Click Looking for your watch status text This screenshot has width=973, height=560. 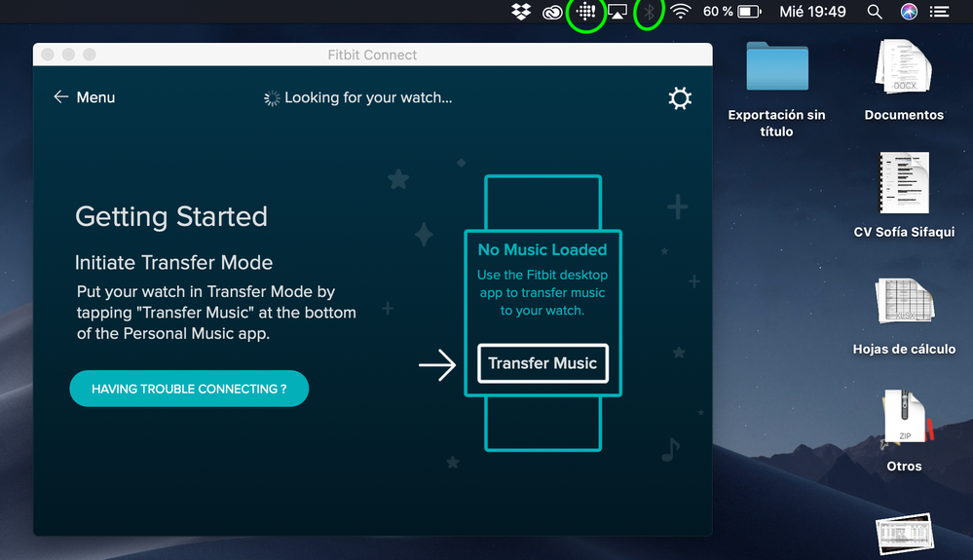pos(368,97)
